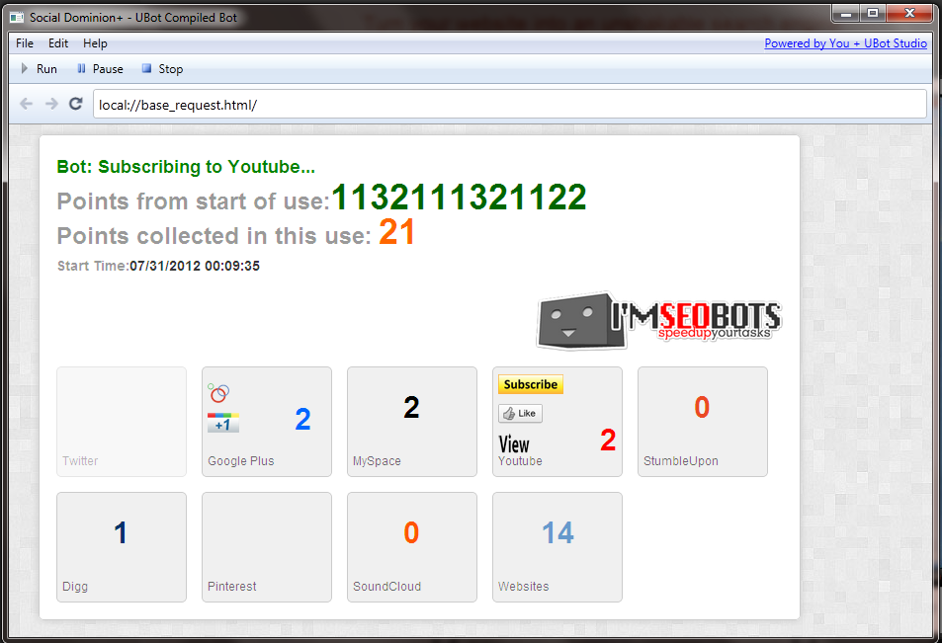Click the Google +1 icon
This screenshot has width=942, height=643.
coord(222,423)
